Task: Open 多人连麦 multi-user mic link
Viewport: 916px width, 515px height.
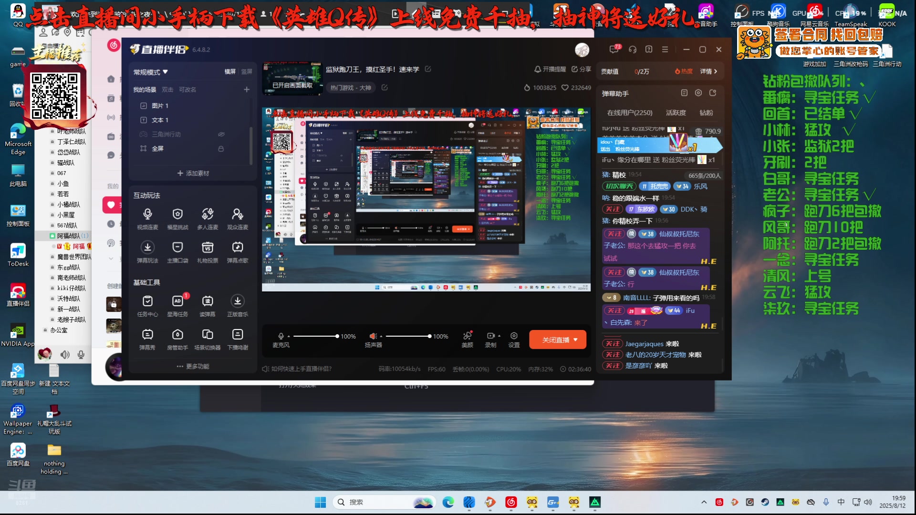Action: pyautogui.click(x=208, y=218)
